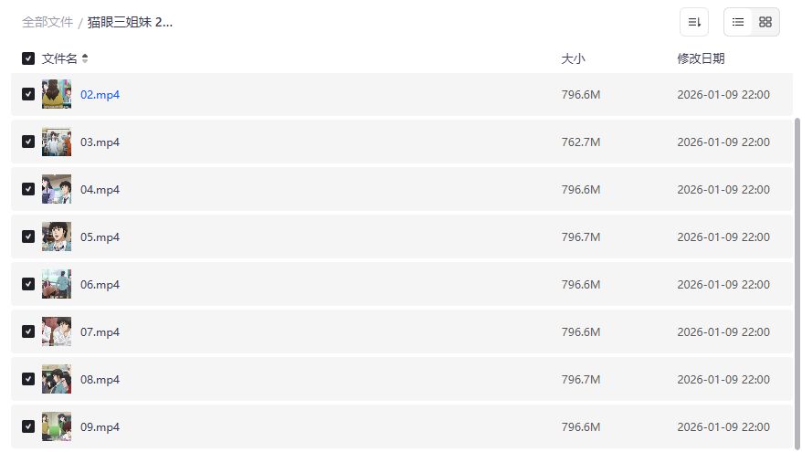
Task: Deselect the 09.mp4 file checkbox
Action: pos(28,426)
